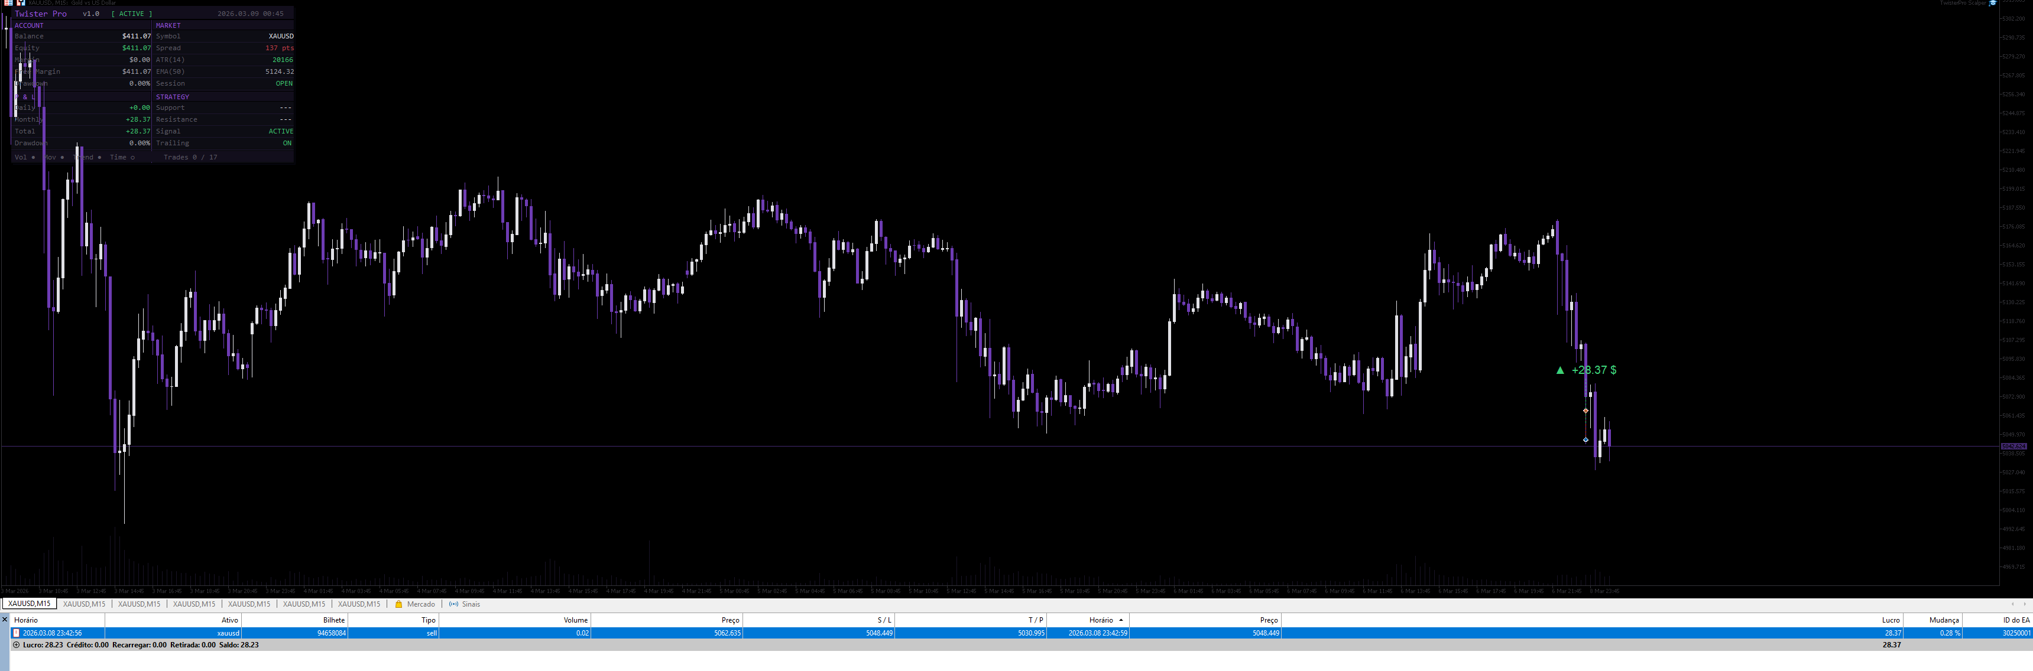The image size is (2033, 671).
Task: Click the highlighted current price label on axis
Action: click(2013, 447)
